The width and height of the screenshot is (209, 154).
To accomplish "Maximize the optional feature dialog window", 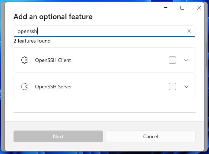I will pos(182,8).
